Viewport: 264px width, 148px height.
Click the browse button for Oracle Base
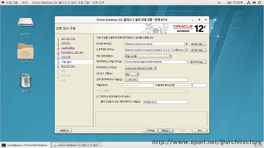[198, 44]
